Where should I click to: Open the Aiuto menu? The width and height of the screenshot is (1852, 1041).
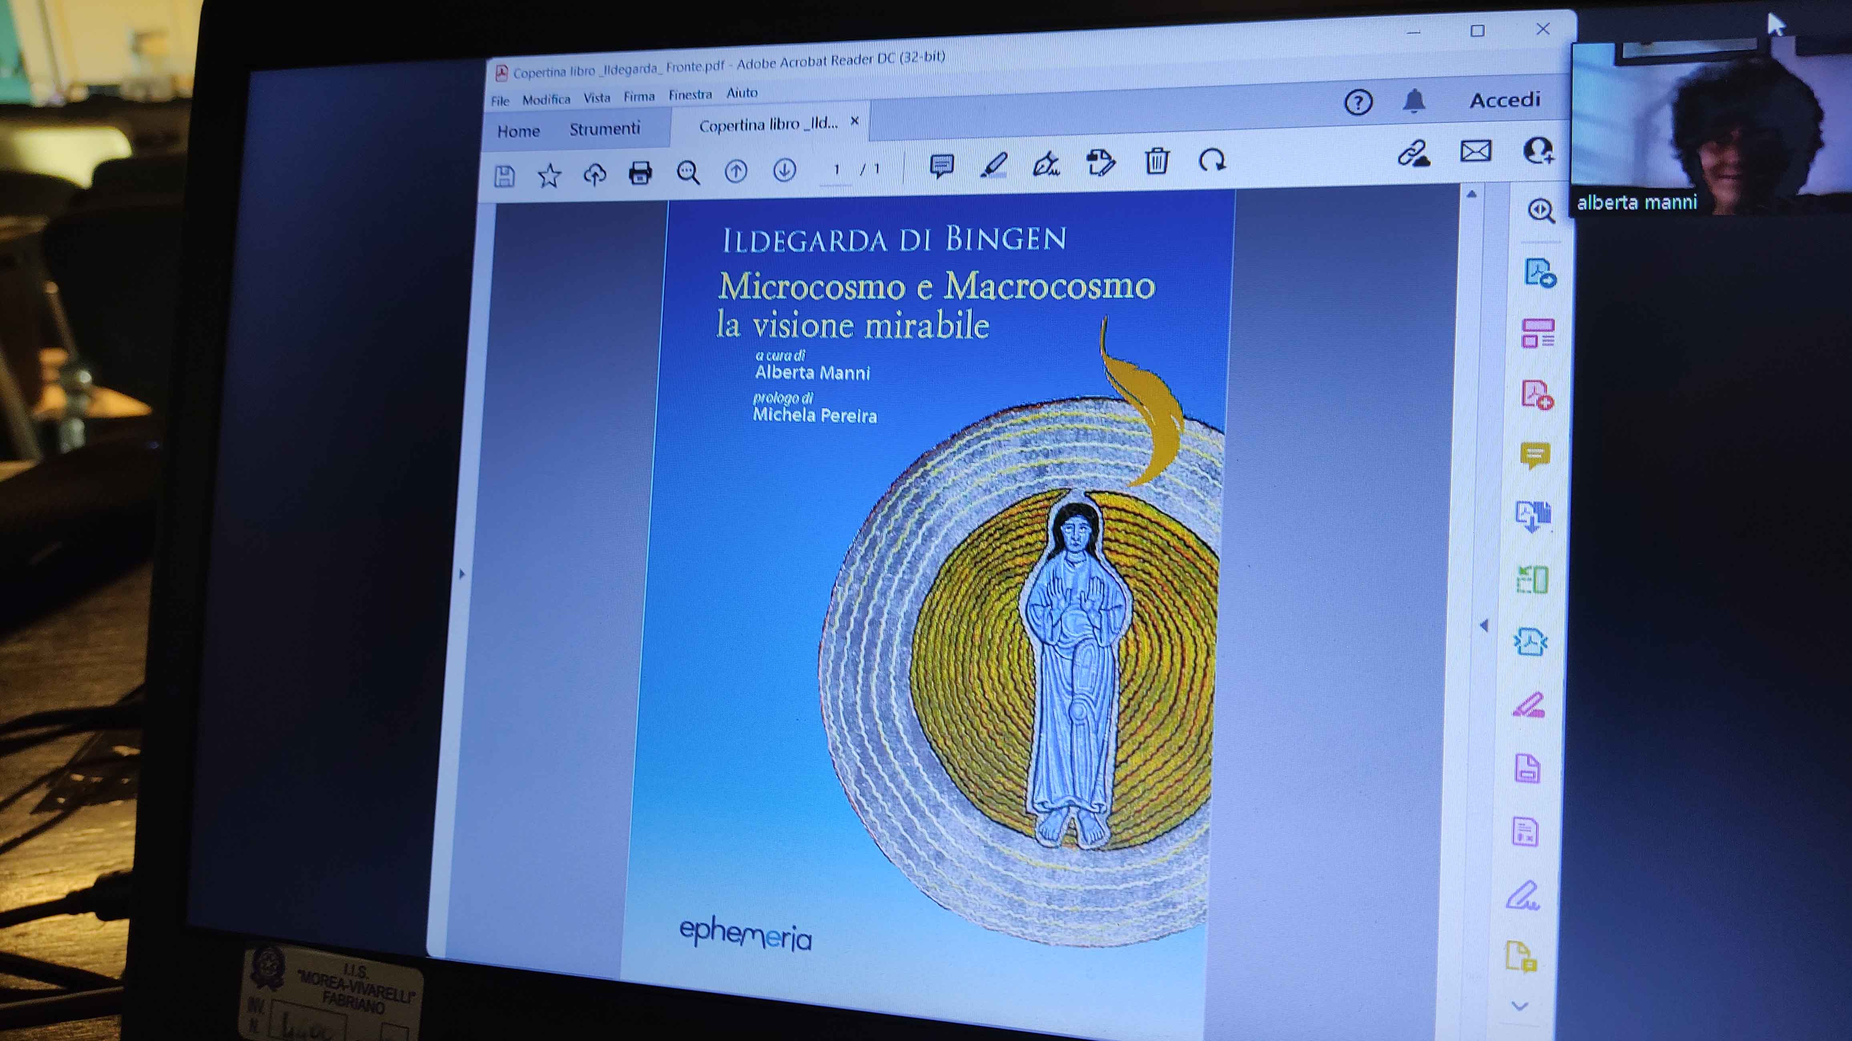[742, 93]
